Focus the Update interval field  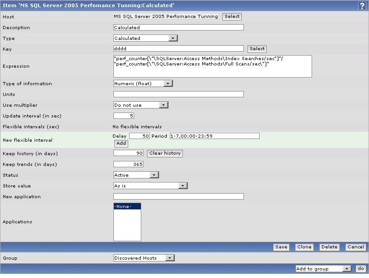pos(124,116)
